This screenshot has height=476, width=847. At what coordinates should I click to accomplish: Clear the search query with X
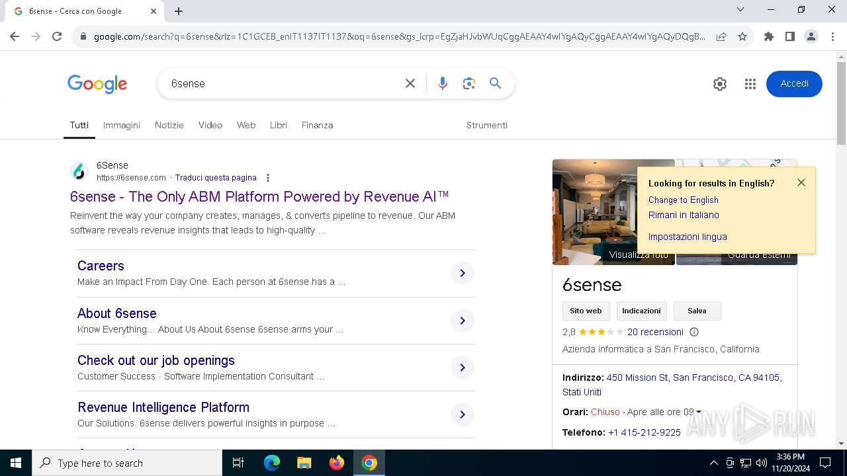(x=410, y=83)
